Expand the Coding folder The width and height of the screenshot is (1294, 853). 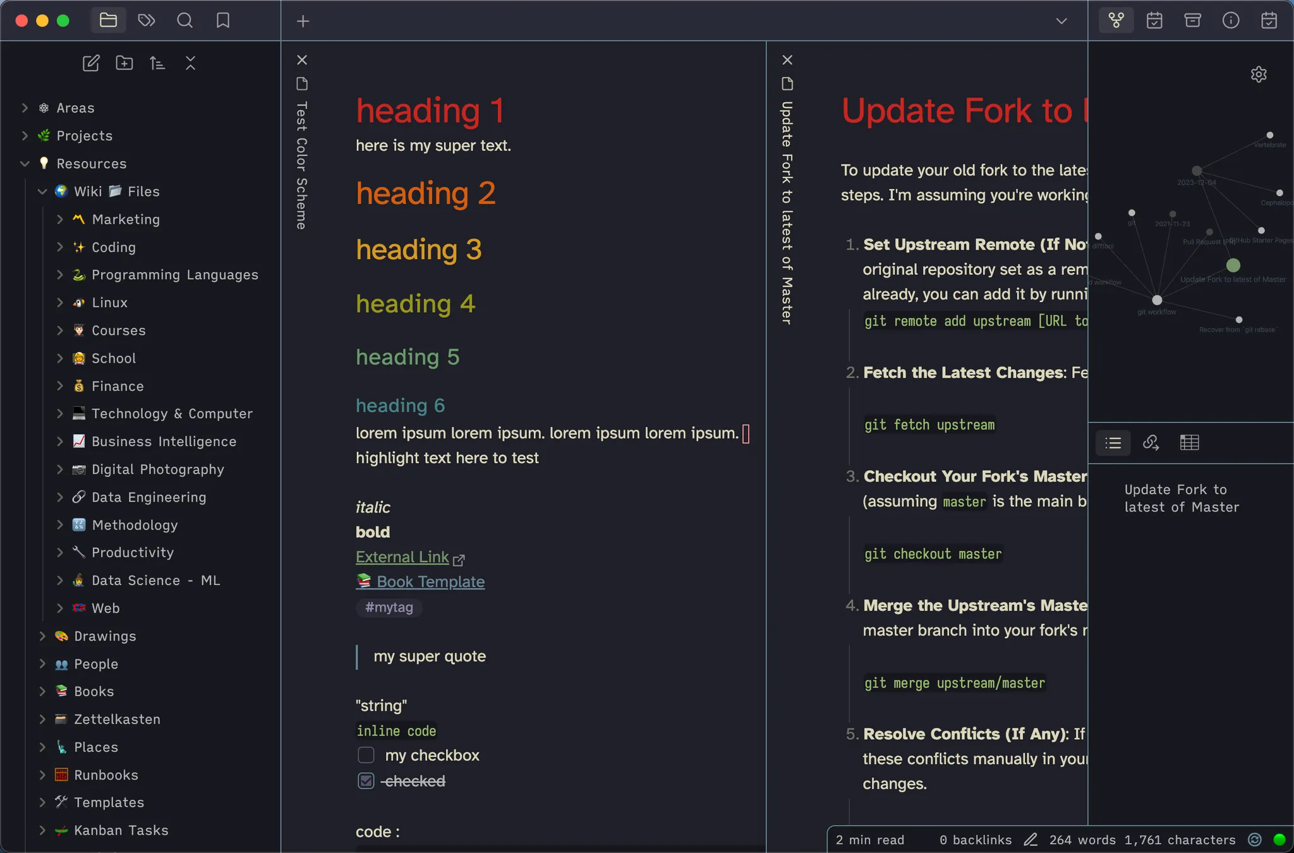click(x=60, y=247)
